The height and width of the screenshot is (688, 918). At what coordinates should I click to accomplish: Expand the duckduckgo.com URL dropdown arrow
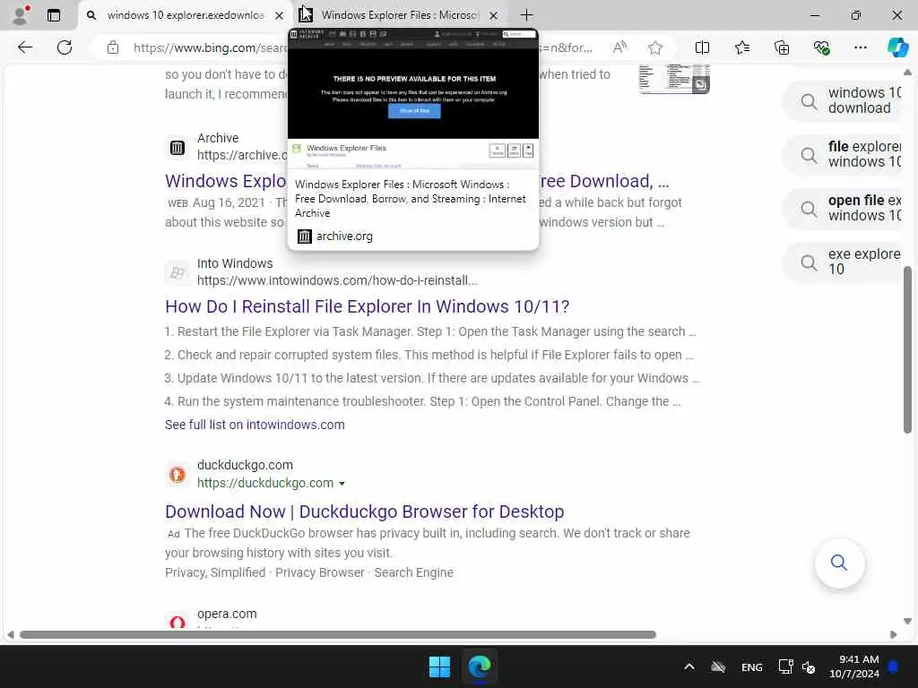pyautogui.click(x=342, y=484)
